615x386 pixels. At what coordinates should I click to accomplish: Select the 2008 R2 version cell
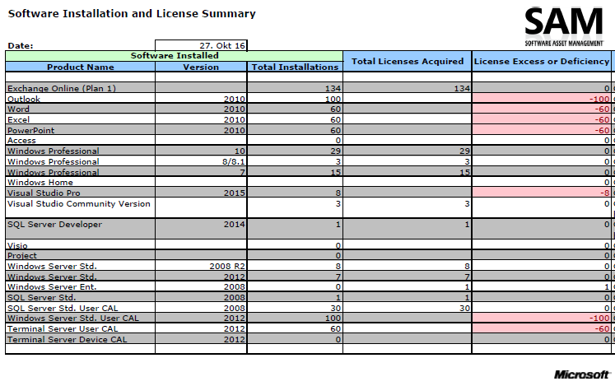pyautogui.click(x=201, y=266)
